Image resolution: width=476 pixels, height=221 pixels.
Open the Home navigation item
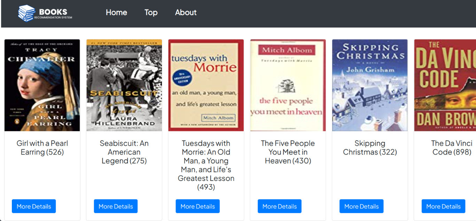pos(116,13)
